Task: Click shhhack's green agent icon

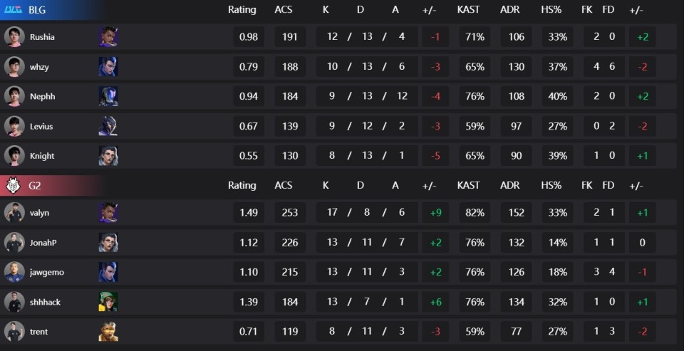Action: [x=108, y=302]
